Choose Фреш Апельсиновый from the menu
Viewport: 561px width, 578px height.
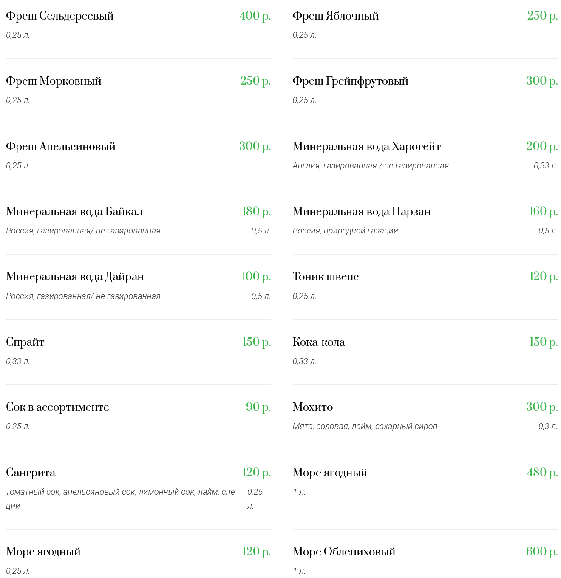61,146
